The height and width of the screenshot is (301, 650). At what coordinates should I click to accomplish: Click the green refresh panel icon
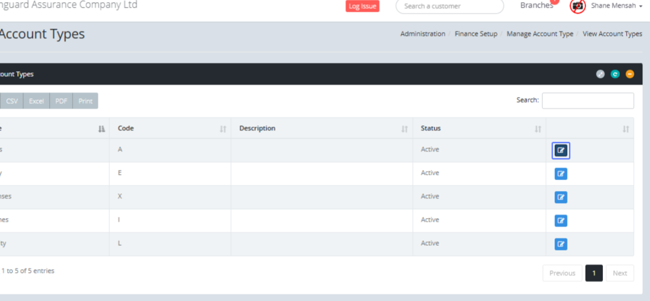pyautogui.click(x=615, y=74)
